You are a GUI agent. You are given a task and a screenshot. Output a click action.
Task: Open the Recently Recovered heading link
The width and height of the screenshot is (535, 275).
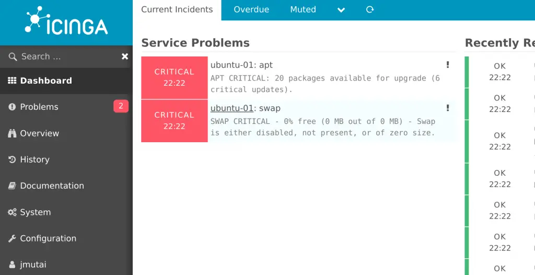[500, 43]
